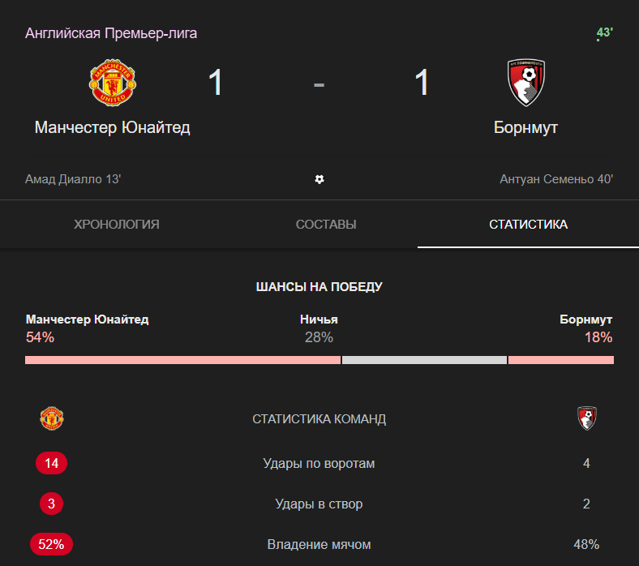Click Manchester United 54% win probability bar
This screenshot has height=566, width=639.
tap(183, 360)
